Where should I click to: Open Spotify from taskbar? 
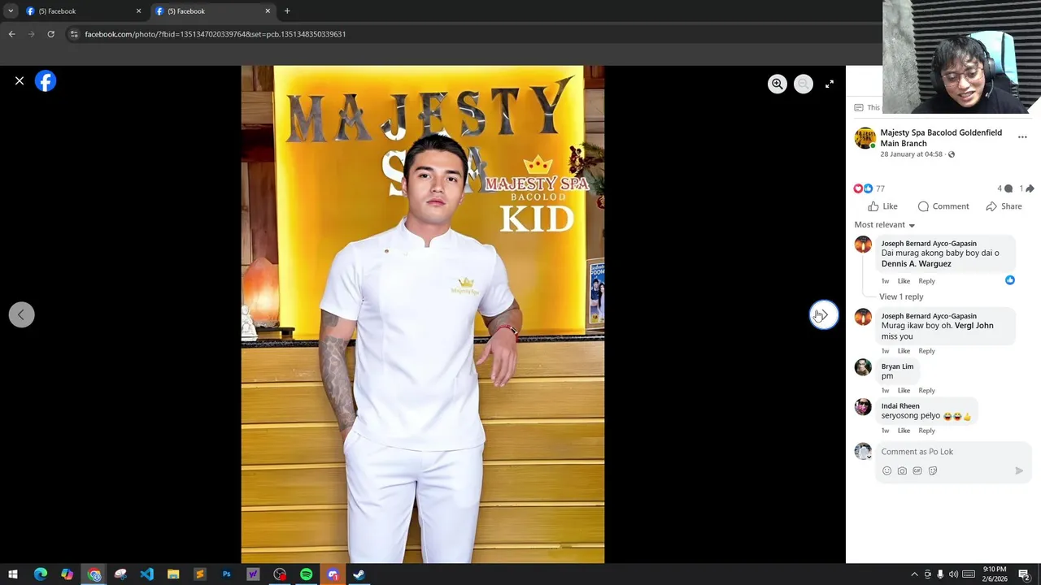point(307,574)
